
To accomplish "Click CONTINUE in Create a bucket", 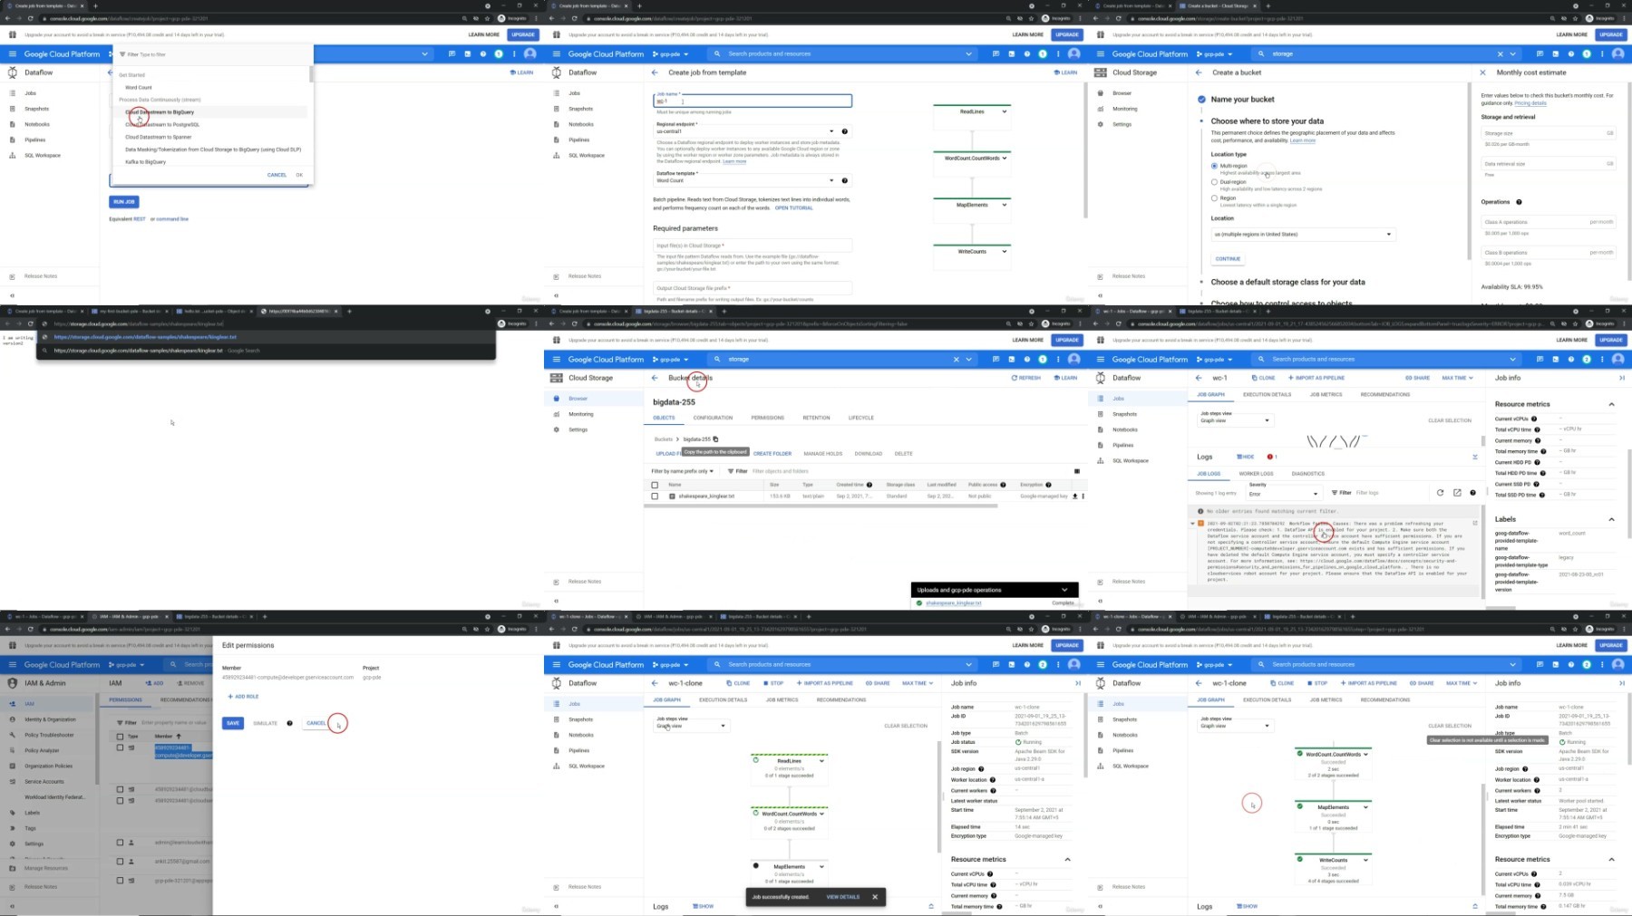I will click(x=1228, y=259).
